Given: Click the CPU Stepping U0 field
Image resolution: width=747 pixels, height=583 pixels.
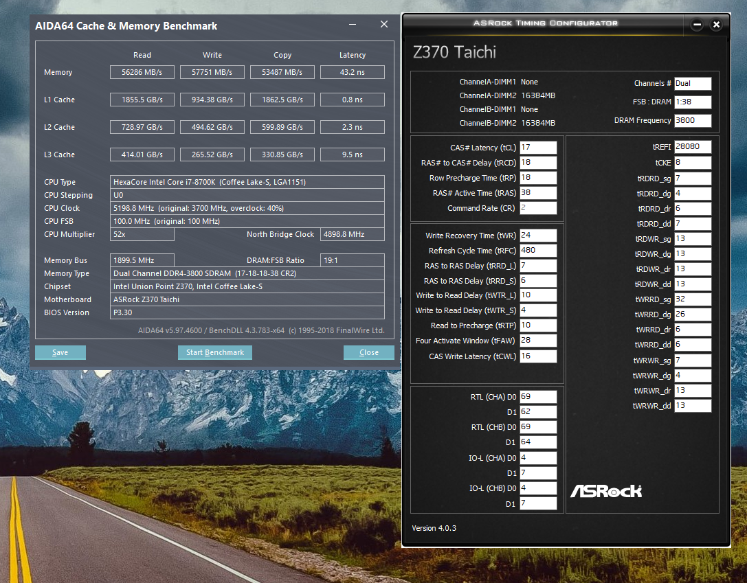Looking at the screenshot, I should click(247, 195).
